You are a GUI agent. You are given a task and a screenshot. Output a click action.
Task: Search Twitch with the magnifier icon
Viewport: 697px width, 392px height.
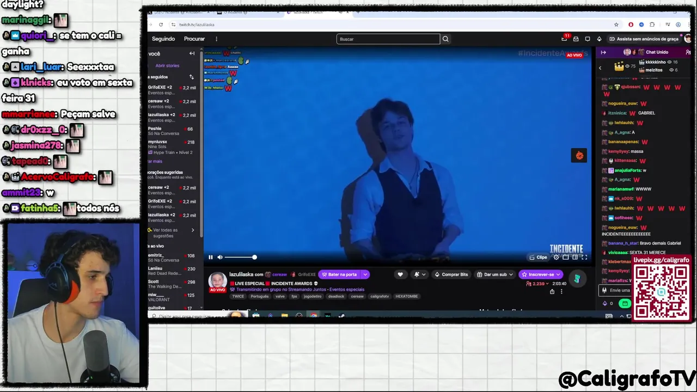(445, 39)
